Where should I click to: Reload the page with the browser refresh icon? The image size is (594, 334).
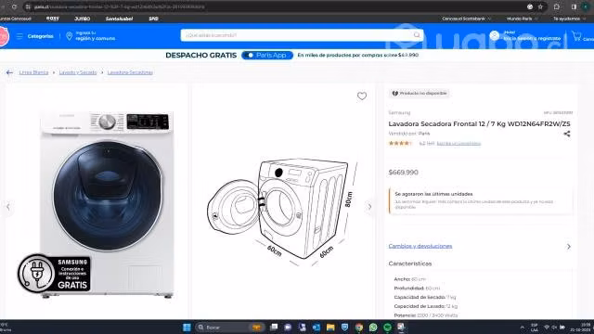point(14,6)
